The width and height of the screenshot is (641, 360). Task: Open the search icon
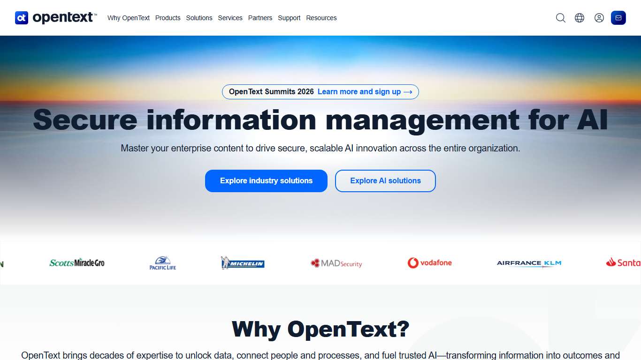[x=560, y=17]
